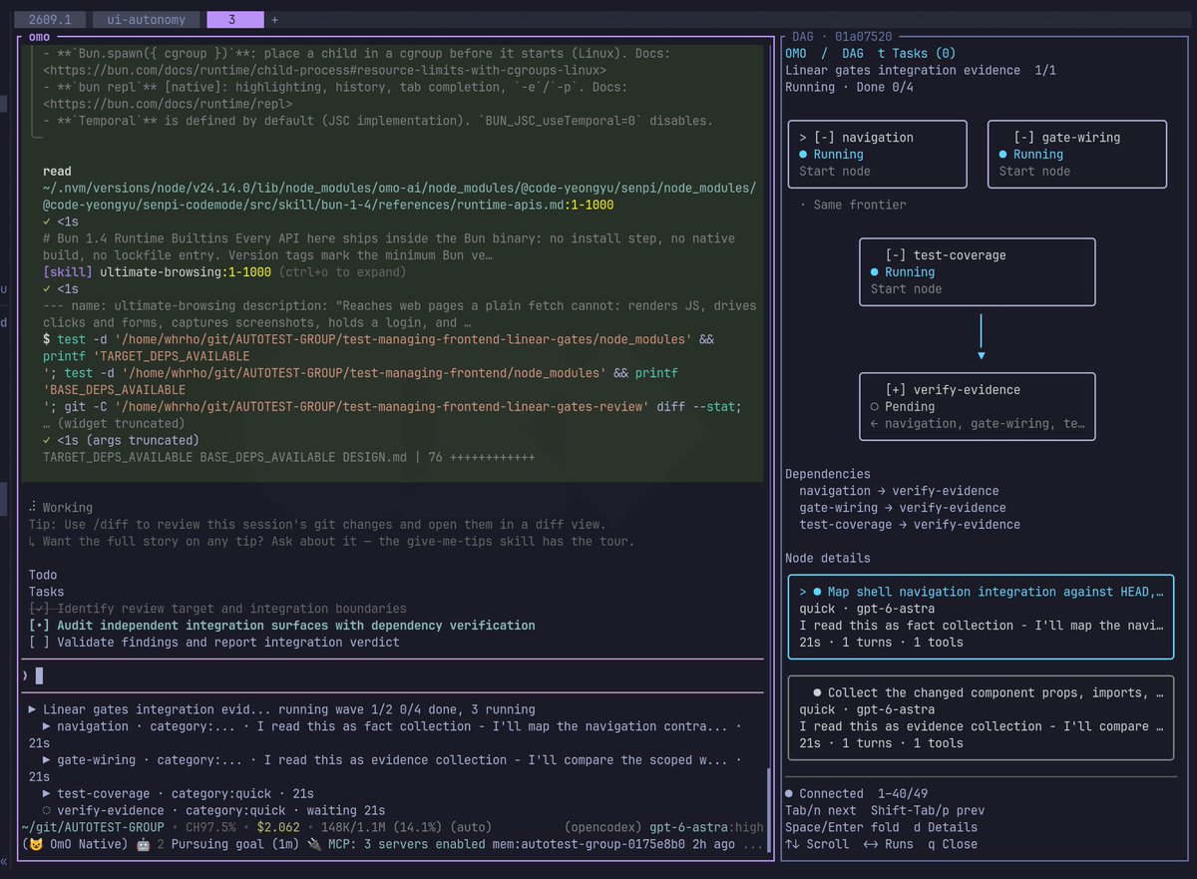Click the verify-evidence pending circle icon

(x=875, y=407)
